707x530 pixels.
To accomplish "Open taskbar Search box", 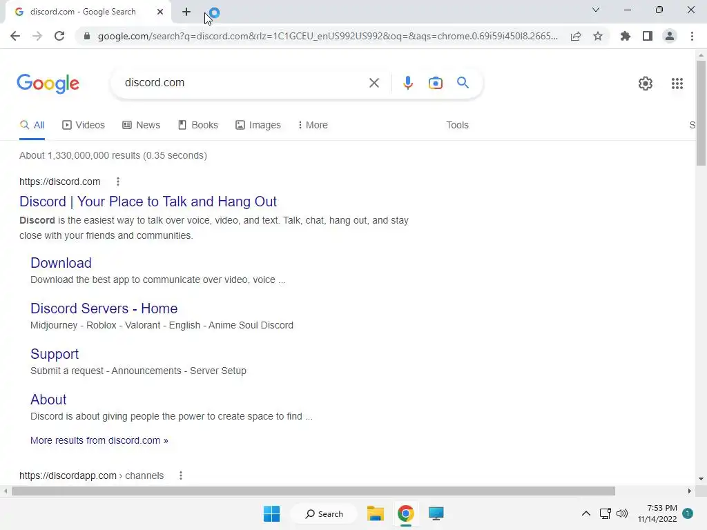I will coord(324,513).
